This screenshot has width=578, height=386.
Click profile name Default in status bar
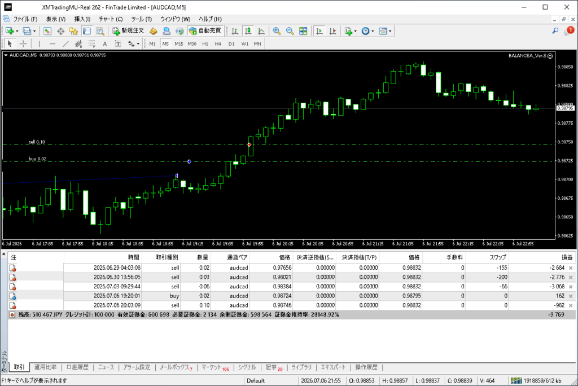(256, 380)
